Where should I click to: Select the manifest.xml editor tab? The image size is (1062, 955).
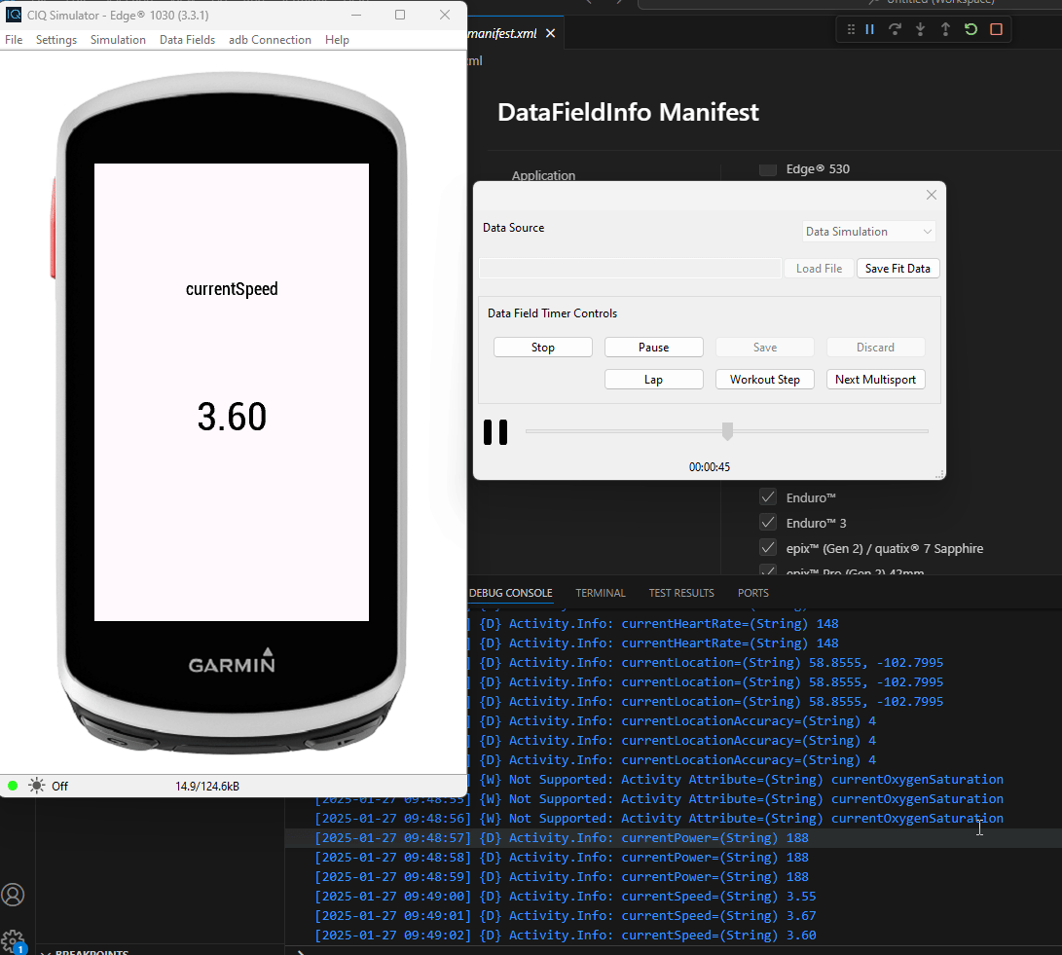tap(502, 33)
